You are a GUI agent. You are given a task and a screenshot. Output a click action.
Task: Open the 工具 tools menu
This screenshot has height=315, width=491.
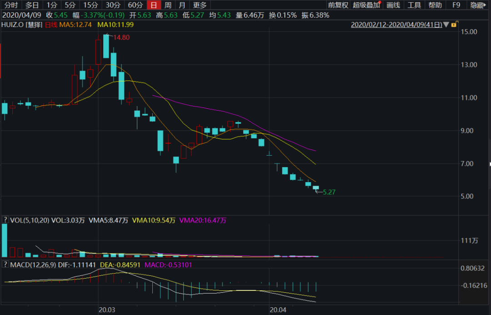pos(414,5)
